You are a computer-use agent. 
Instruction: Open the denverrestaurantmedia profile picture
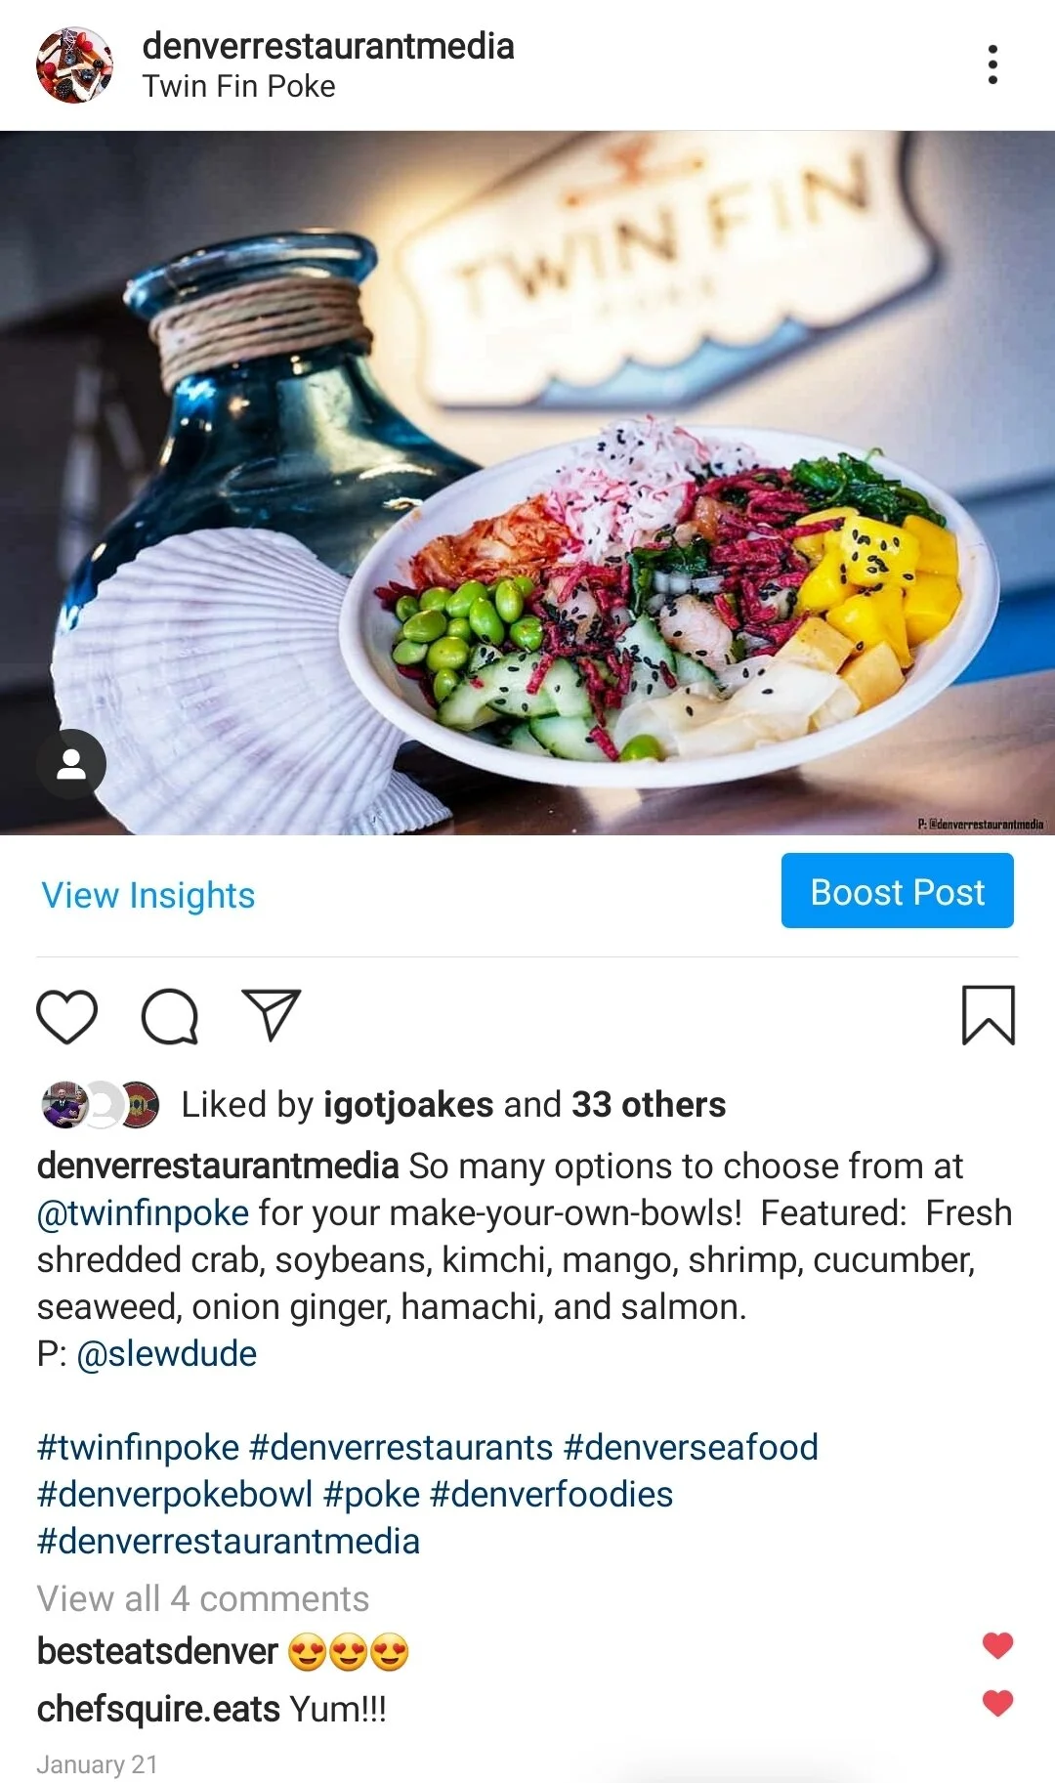(74, 64)
